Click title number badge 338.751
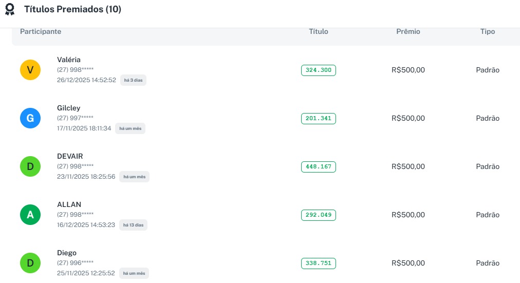520x283 pixels. pos(318,263)
